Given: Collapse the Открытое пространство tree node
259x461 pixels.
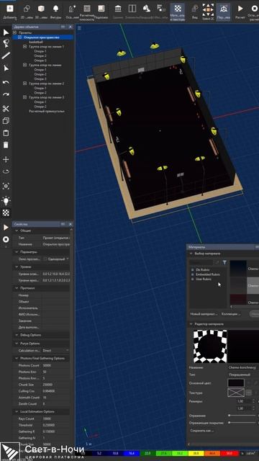Looking at the screenshot, I should (x=19, y=37).
